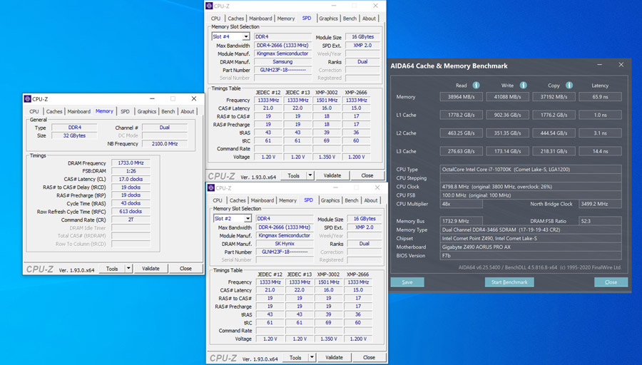Open the Slot #4 memory slot dropdown
Image resolution: width=642 pixels, height=365 pixels.
coord(246,36)
